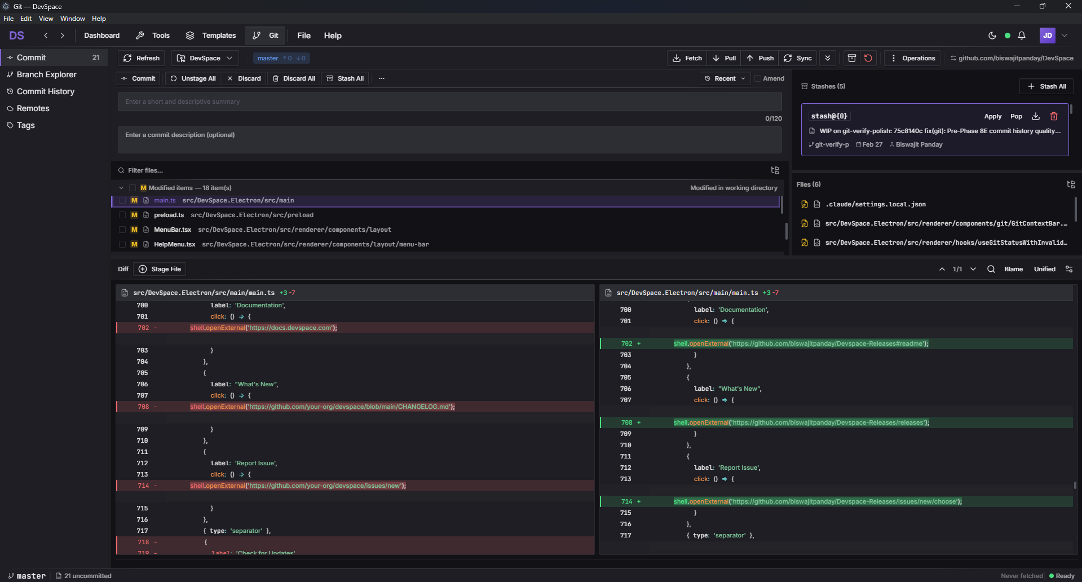This screenshot has width=1082, height=582.
Task: Collapse the Modified items group
Action: [121, 188]
